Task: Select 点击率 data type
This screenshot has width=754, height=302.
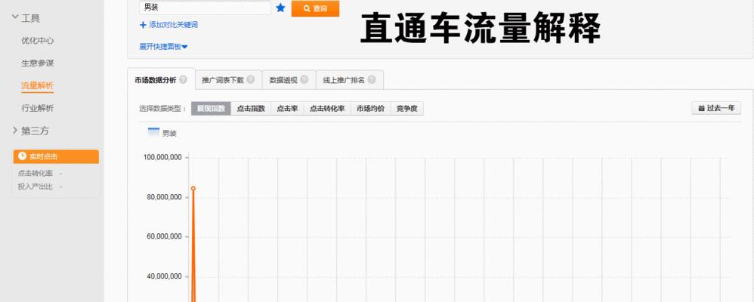Action: pos(287,109)
